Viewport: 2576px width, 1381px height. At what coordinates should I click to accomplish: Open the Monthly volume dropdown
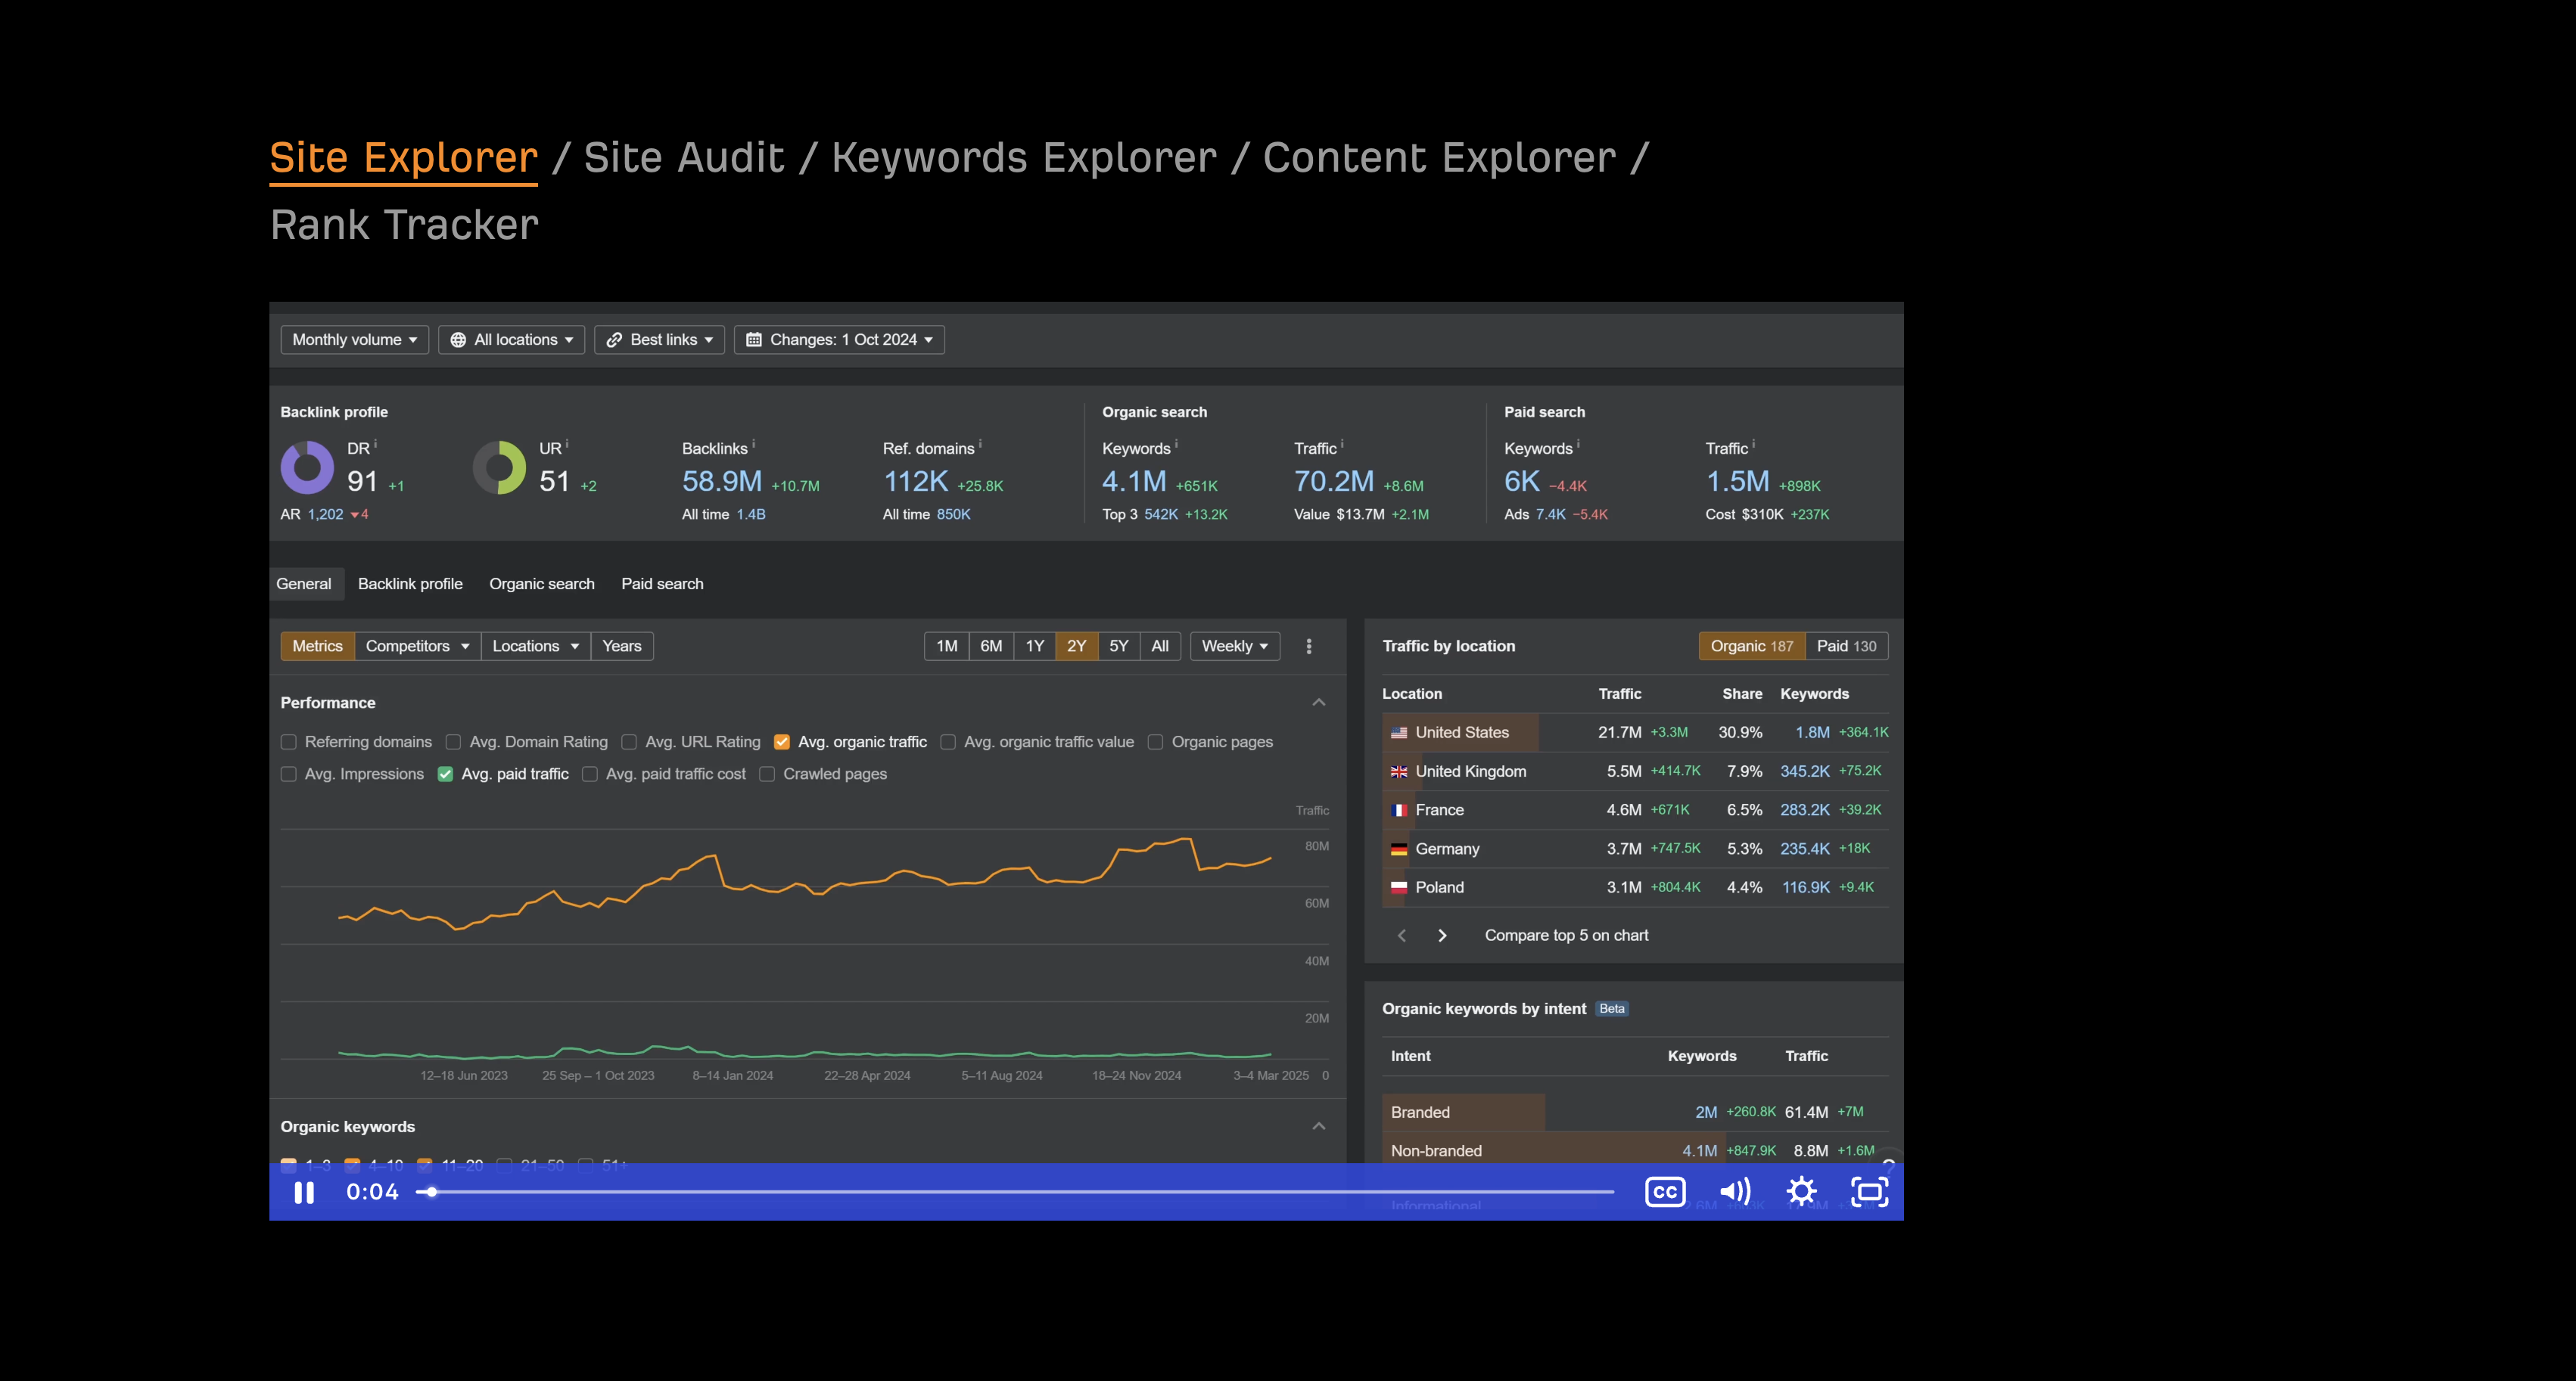click(355, 340)
